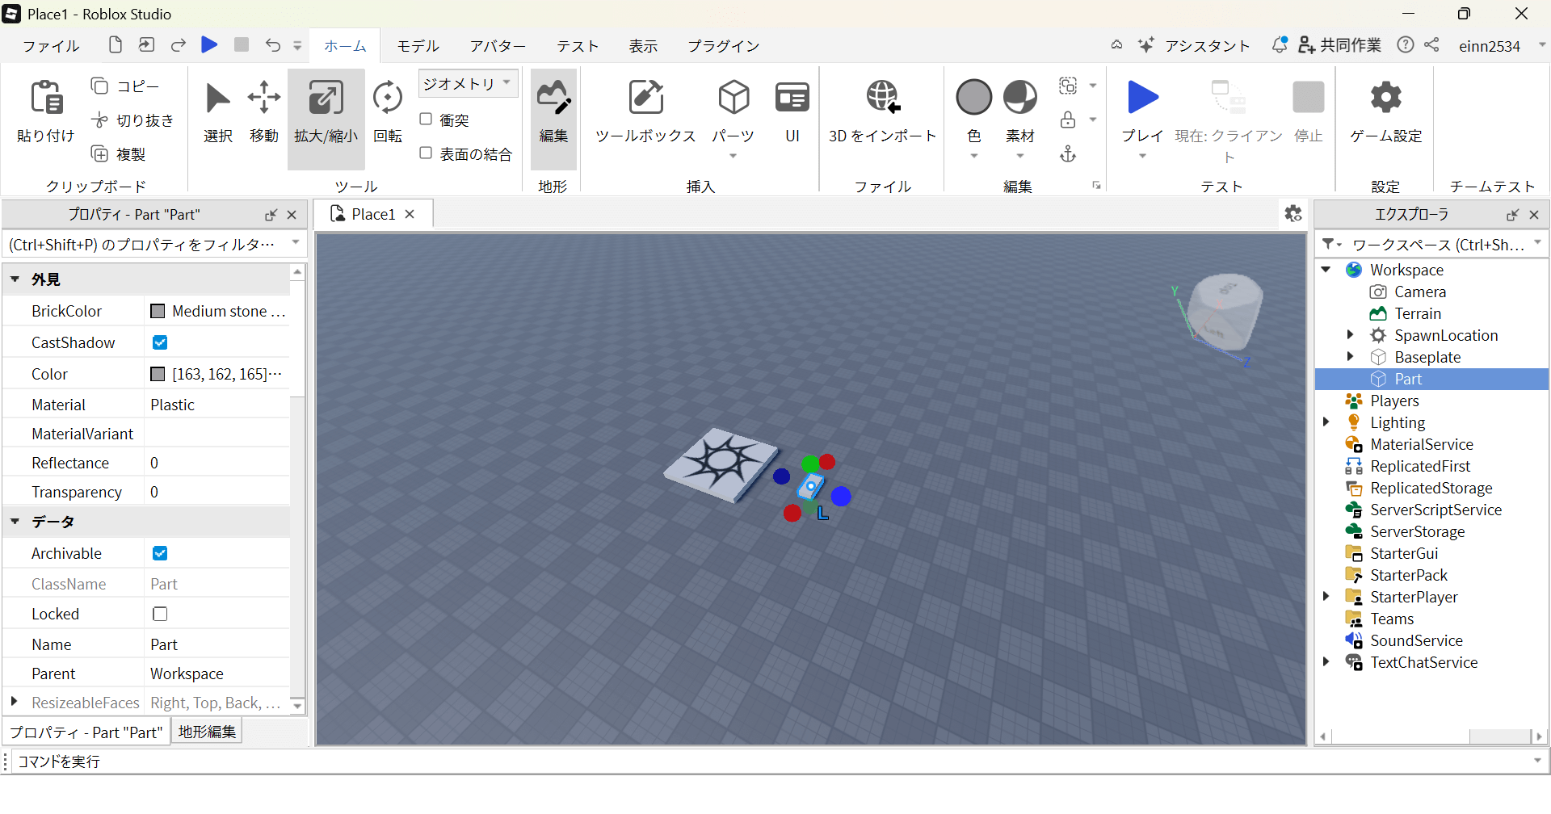This screenshot has width=1551, height=814.
Task: Switch to the 地形編集 bottom tab
Action: [x=207, y=732]
